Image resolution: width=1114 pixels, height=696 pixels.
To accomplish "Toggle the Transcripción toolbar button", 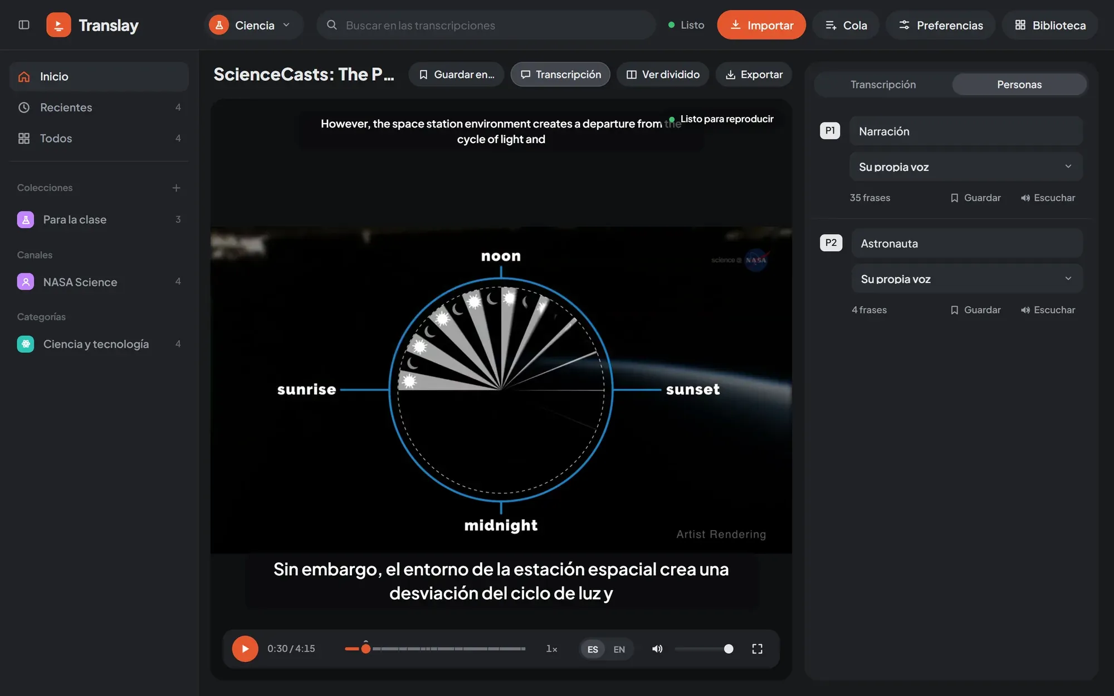I will click(x=560, y=75).
